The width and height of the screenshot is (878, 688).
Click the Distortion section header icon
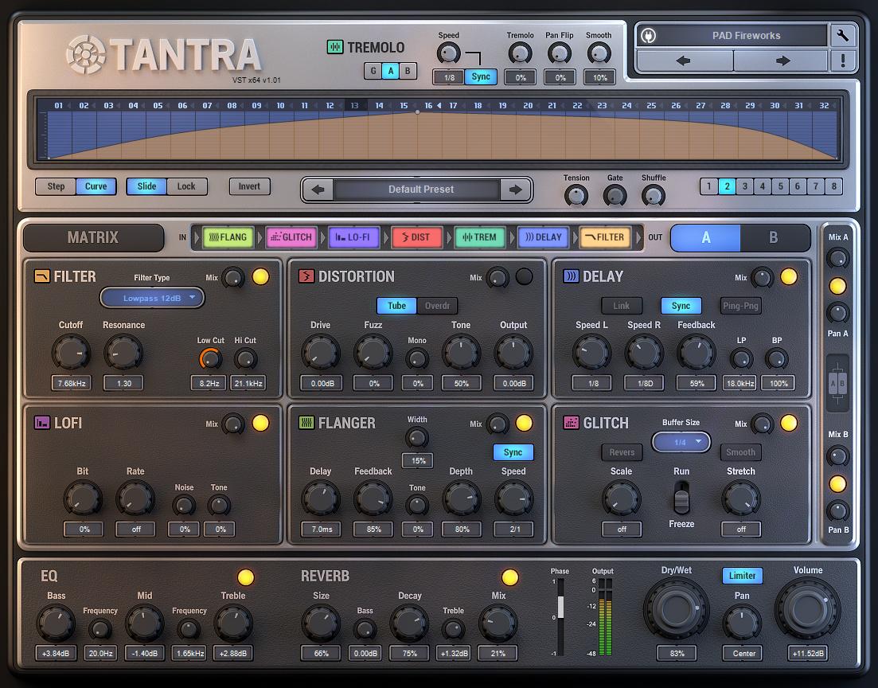(x=306, y=276)
